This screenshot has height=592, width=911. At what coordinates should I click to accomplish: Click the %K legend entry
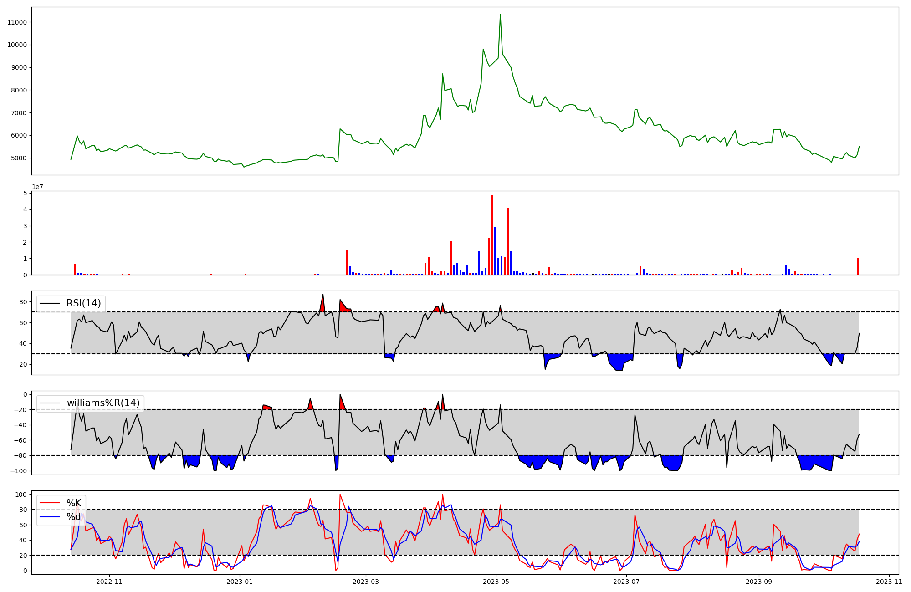(x=74, y=503)
